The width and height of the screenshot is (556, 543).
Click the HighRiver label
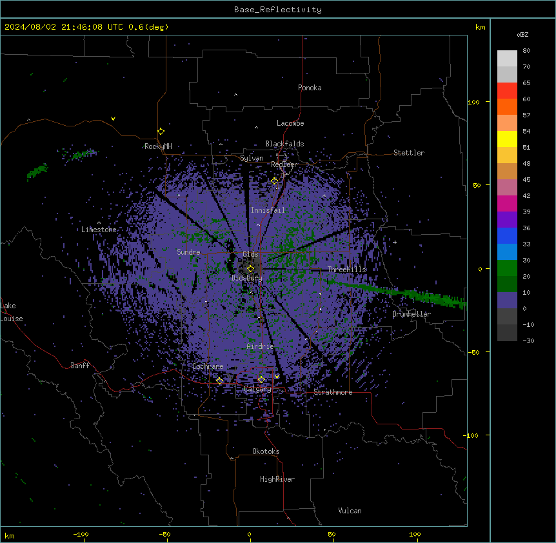pos(277,479)
